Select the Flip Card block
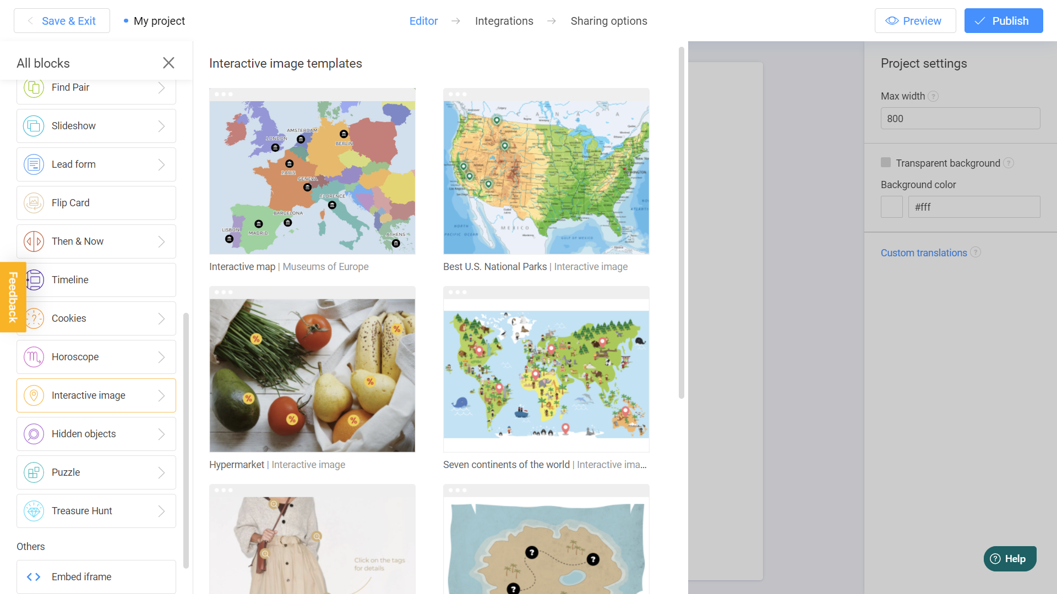This screenshot has width=1057, height=594. 96,202
